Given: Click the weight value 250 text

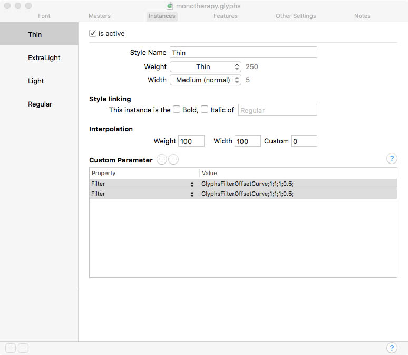Looking at the screenshot, I should [251, 66].
